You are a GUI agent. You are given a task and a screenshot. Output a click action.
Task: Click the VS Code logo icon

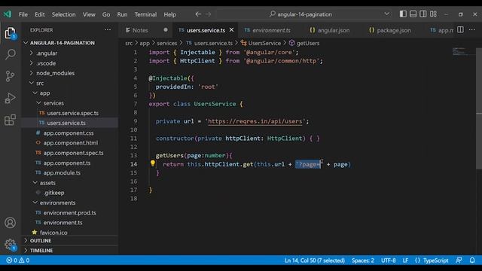click(x=8, y=14)
